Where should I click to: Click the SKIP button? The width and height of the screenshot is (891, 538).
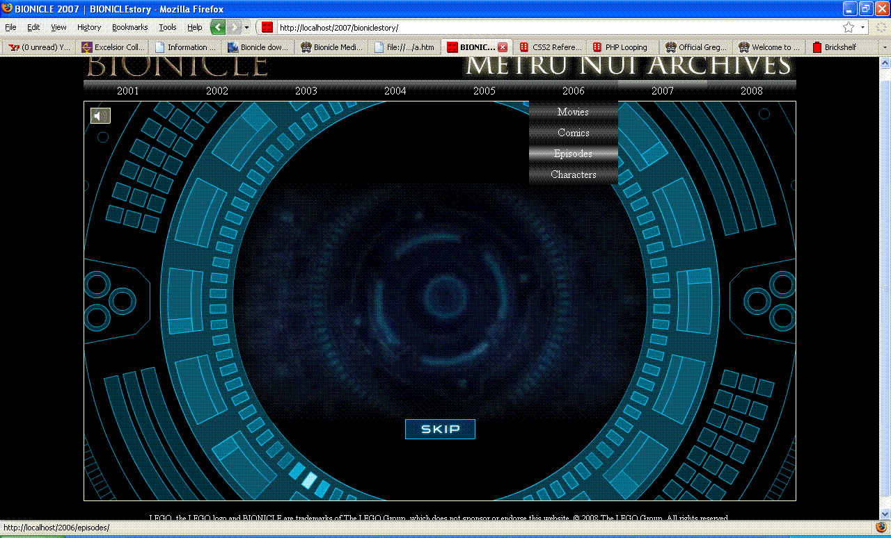tap(440, 429)
